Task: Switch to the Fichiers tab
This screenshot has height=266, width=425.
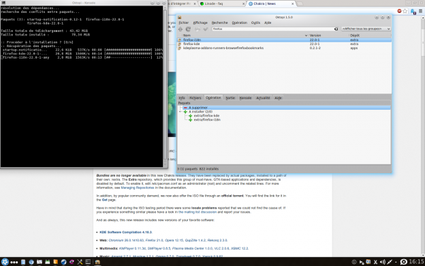Action: tap(195, 98)
